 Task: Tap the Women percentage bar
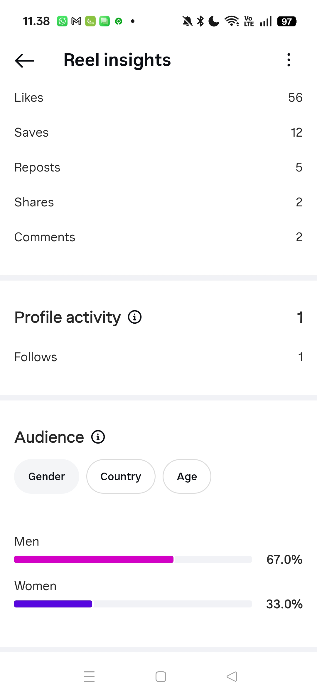click(133, 604)
